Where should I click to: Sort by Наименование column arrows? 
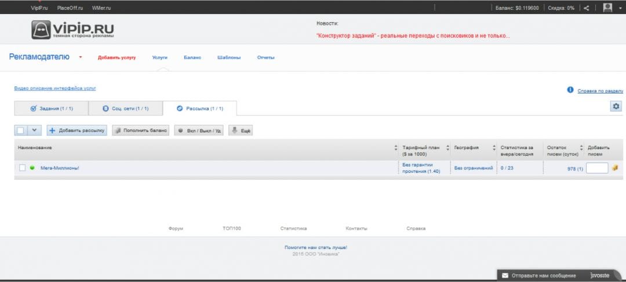pos(396,147)
